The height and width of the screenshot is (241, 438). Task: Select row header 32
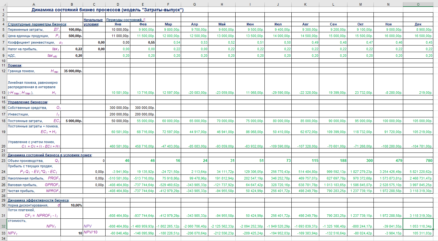[3, 224]
